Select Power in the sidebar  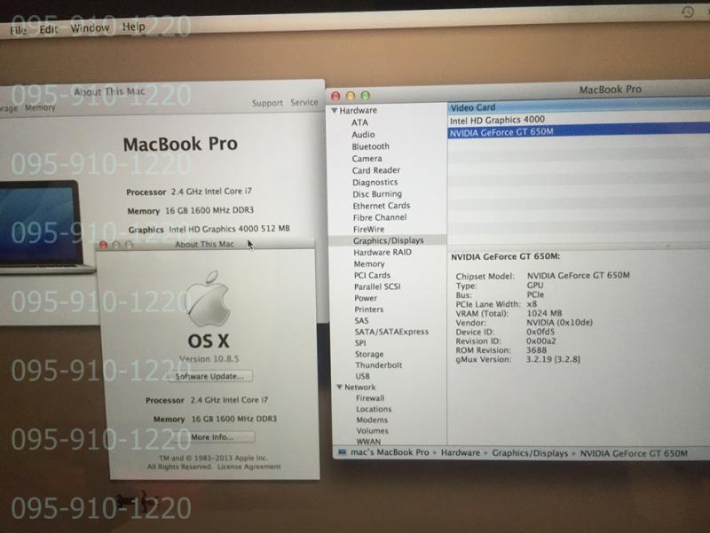tap(366, 298)
